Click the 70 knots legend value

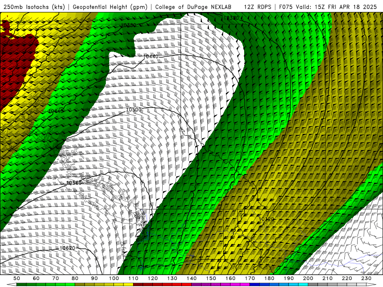point(56,278)
